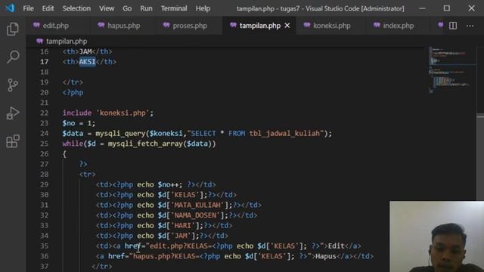This screenshot has width=484, height=272.
Task: Switch to the proses.php tab
Action: tap(190, 26)
